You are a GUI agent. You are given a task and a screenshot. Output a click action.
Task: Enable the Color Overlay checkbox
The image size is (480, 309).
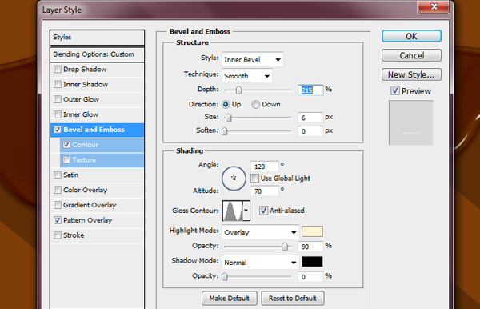tap(58, 190)
